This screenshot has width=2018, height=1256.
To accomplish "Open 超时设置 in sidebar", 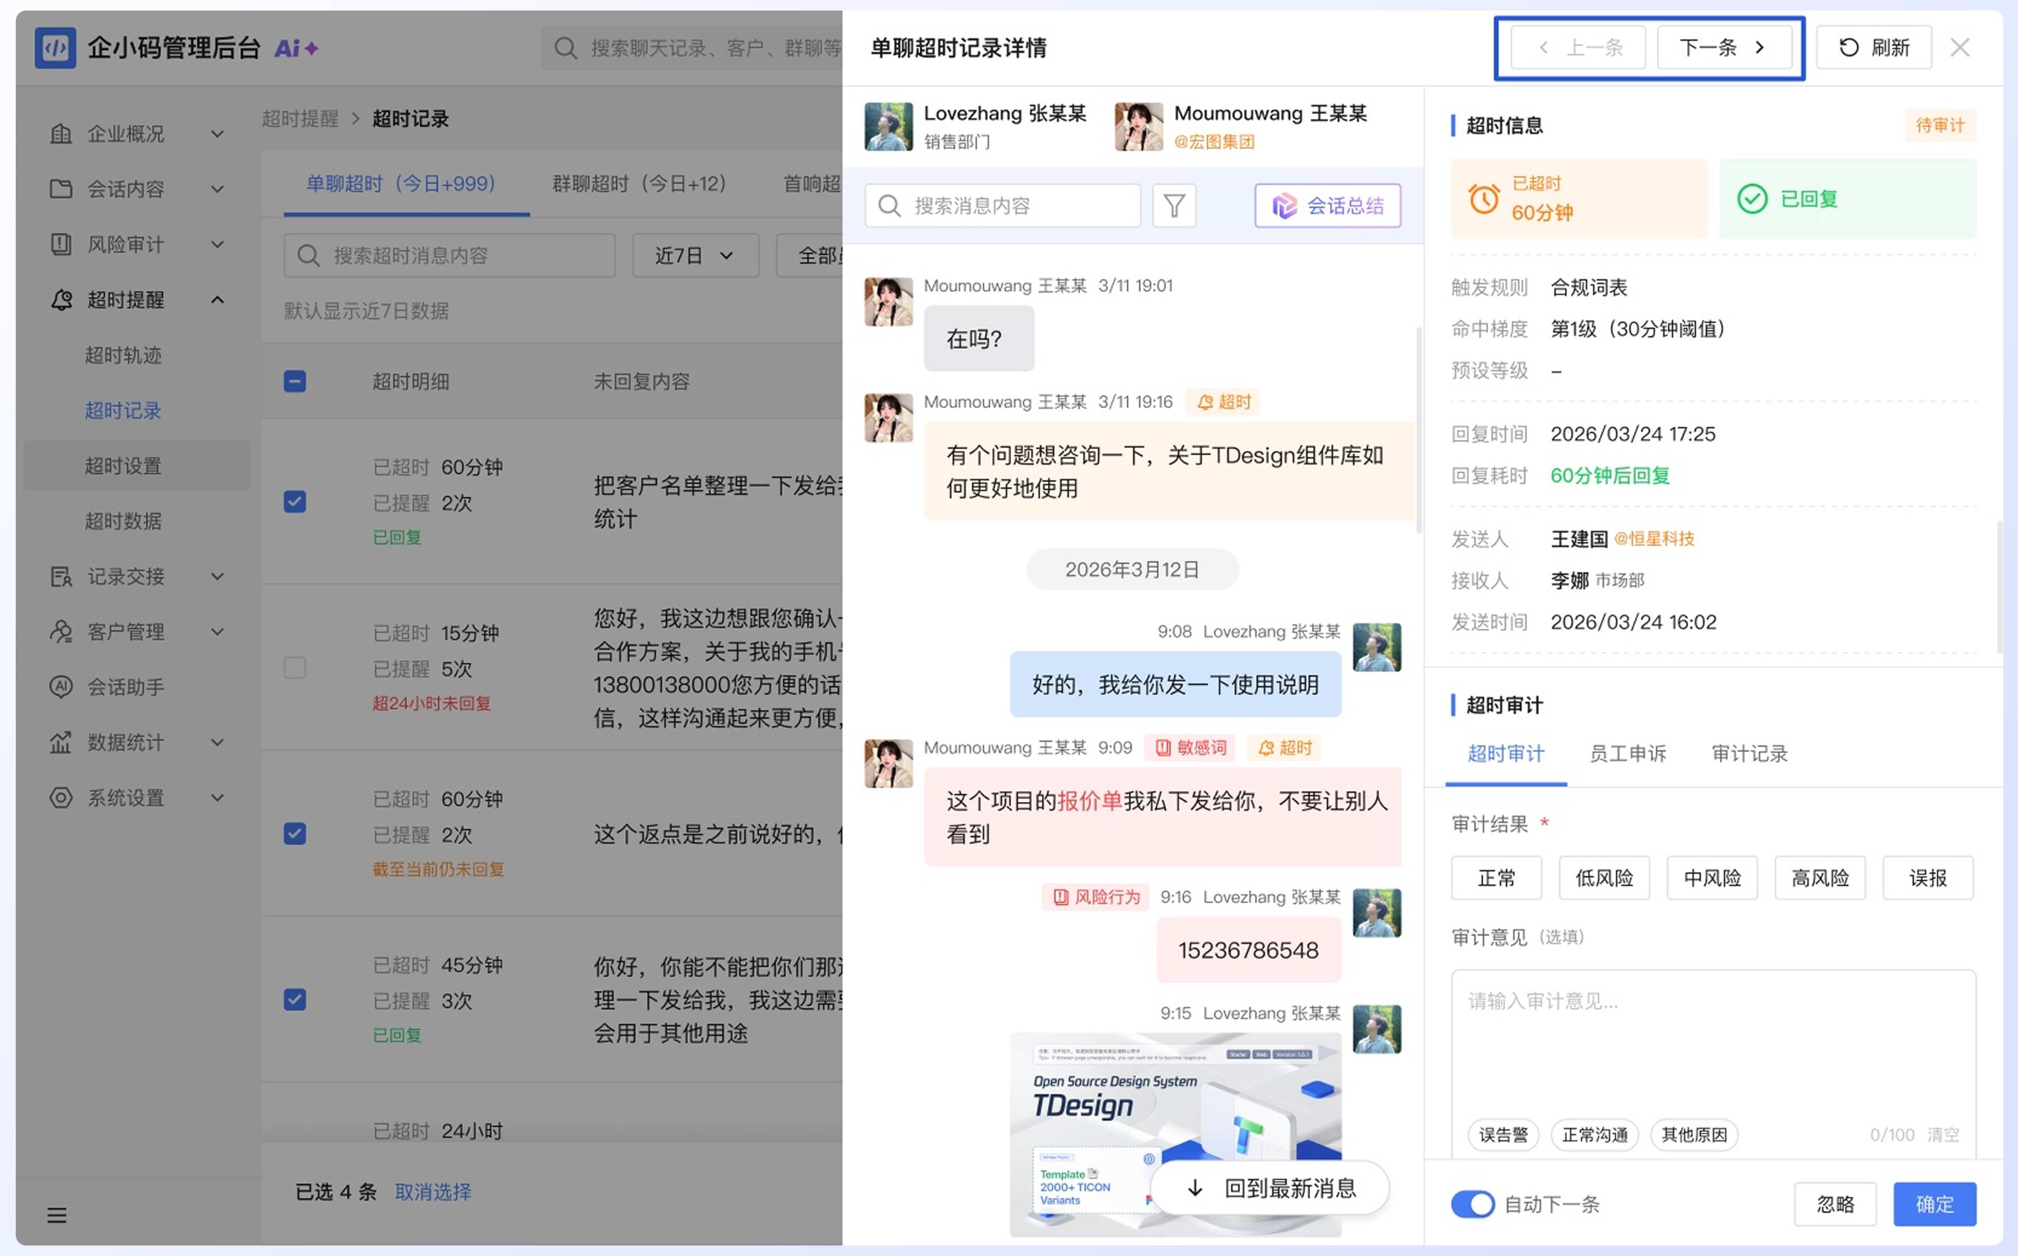I will point(138,465).
